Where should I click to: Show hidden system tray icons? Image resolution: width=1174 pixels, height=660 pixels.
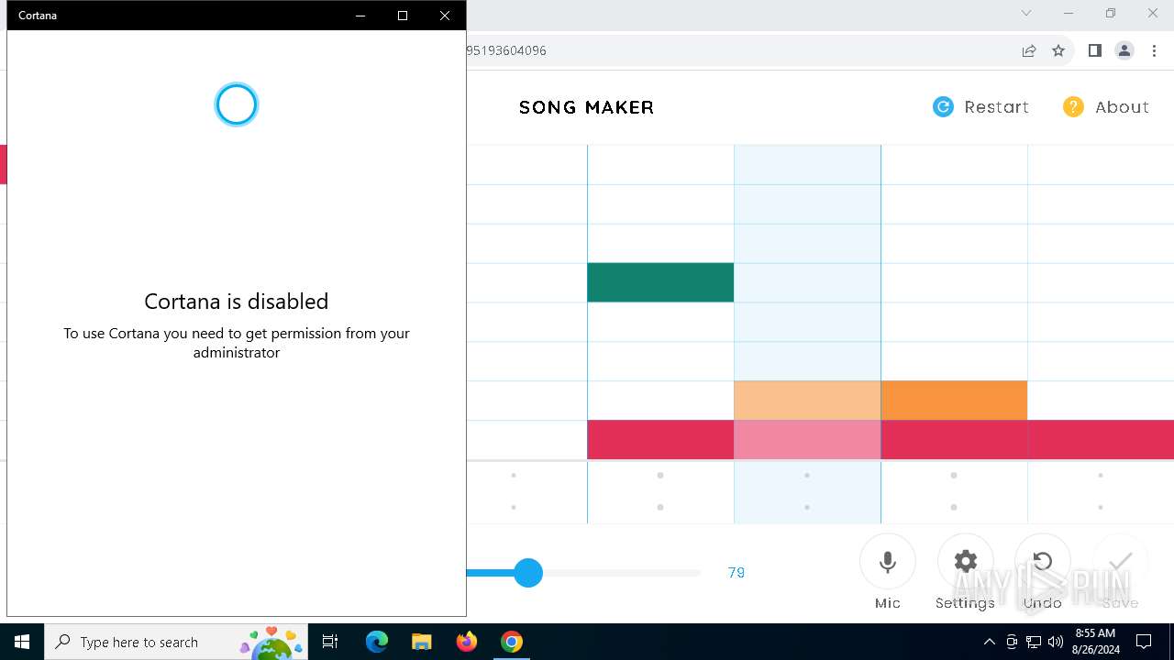(989, 642)
